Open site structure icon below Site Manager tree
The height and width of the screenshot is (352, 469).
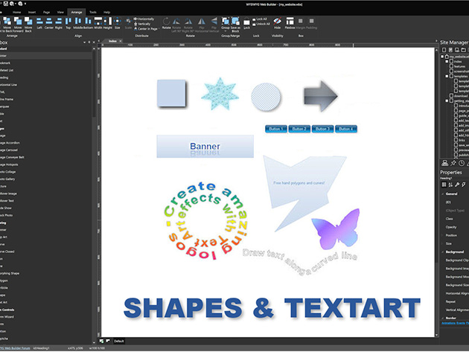(x=444, y=163)
